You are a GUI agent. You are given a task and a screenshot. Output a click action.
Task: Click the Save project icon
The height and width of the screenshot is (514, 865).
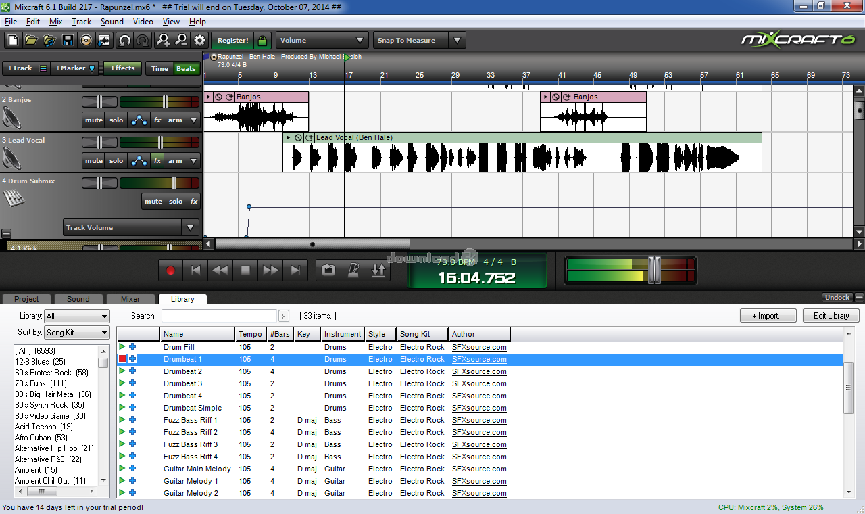coord(68,41)
